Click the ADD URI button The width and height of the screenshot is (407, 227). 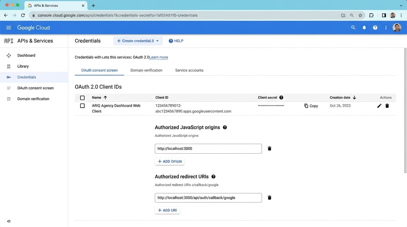[167, 210]
